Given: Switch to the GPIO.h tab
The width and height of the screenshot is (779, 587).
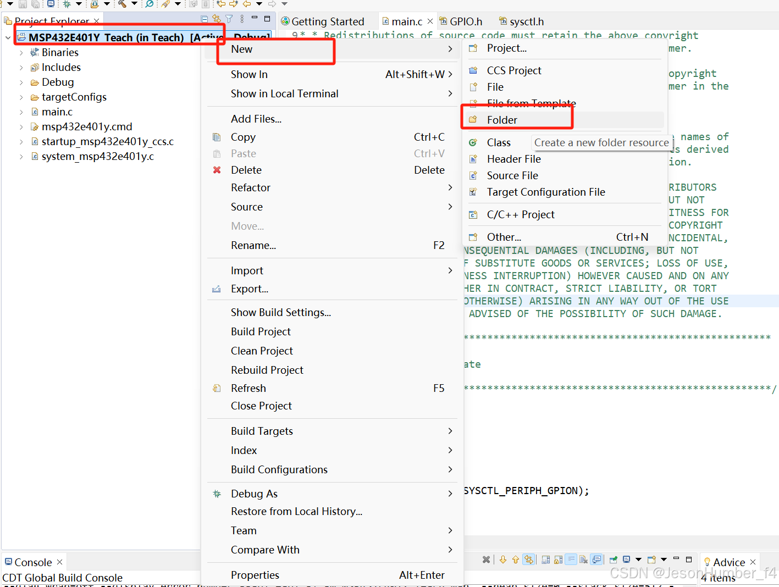Looking at the screenshot, I should tap(465, 21).
